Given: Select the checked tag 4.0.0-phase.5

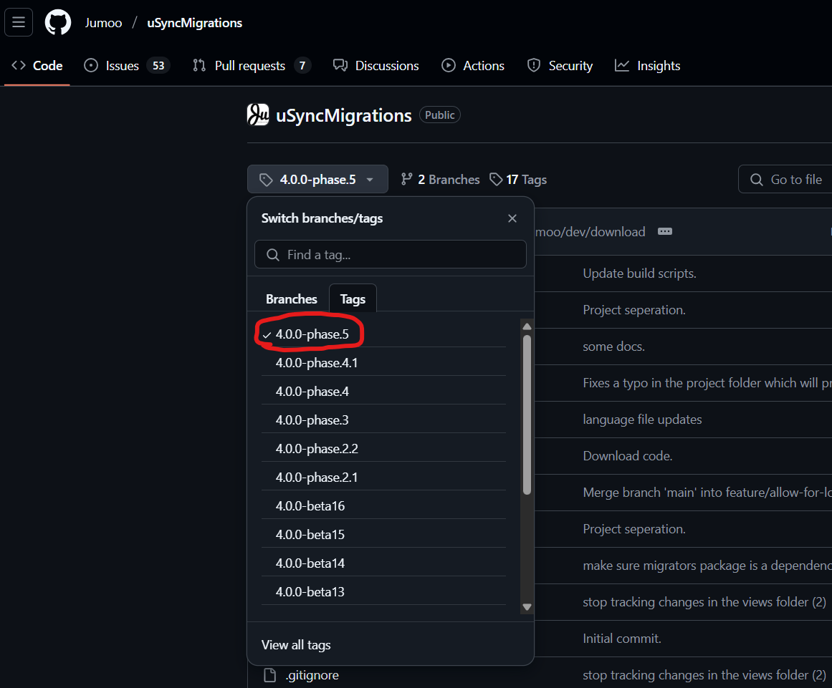Looking at the screenshot, I should coord(383,334).
